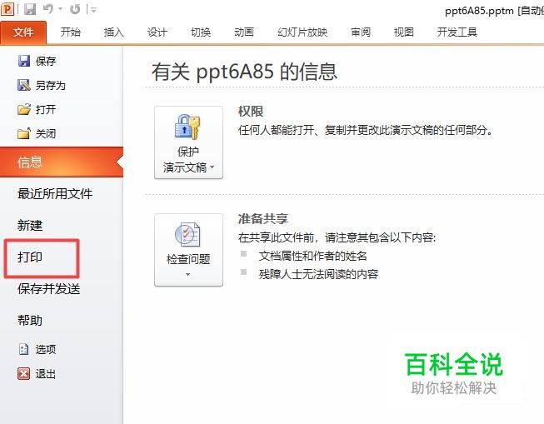
Task: Open 选项 from the backstage menu
Action: pos(46,349)
